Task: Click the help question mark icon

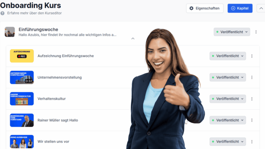Action: (2, 13)
